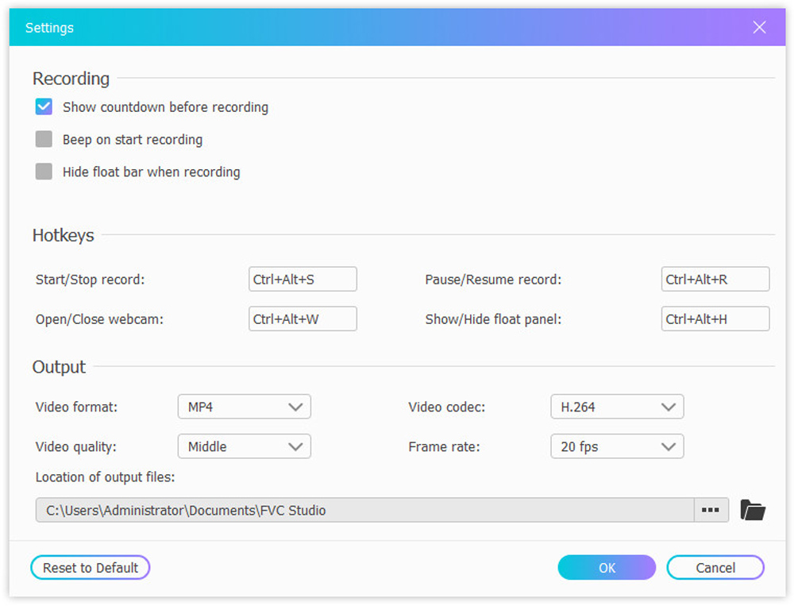Click the Cancel button
Viewport: 794px width, 606px height.
pos(715,568)
